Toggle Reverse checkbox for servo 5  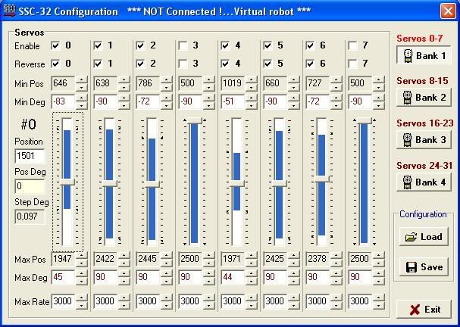pyautogui.click(x=268, y=64)
